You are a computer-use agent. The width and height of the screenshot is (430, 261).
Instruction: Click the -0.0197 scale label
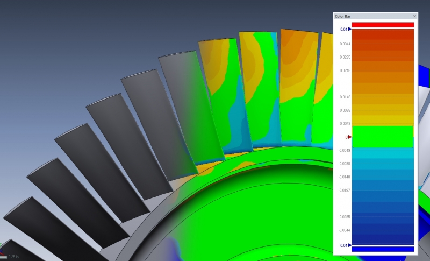coord(343,190)
